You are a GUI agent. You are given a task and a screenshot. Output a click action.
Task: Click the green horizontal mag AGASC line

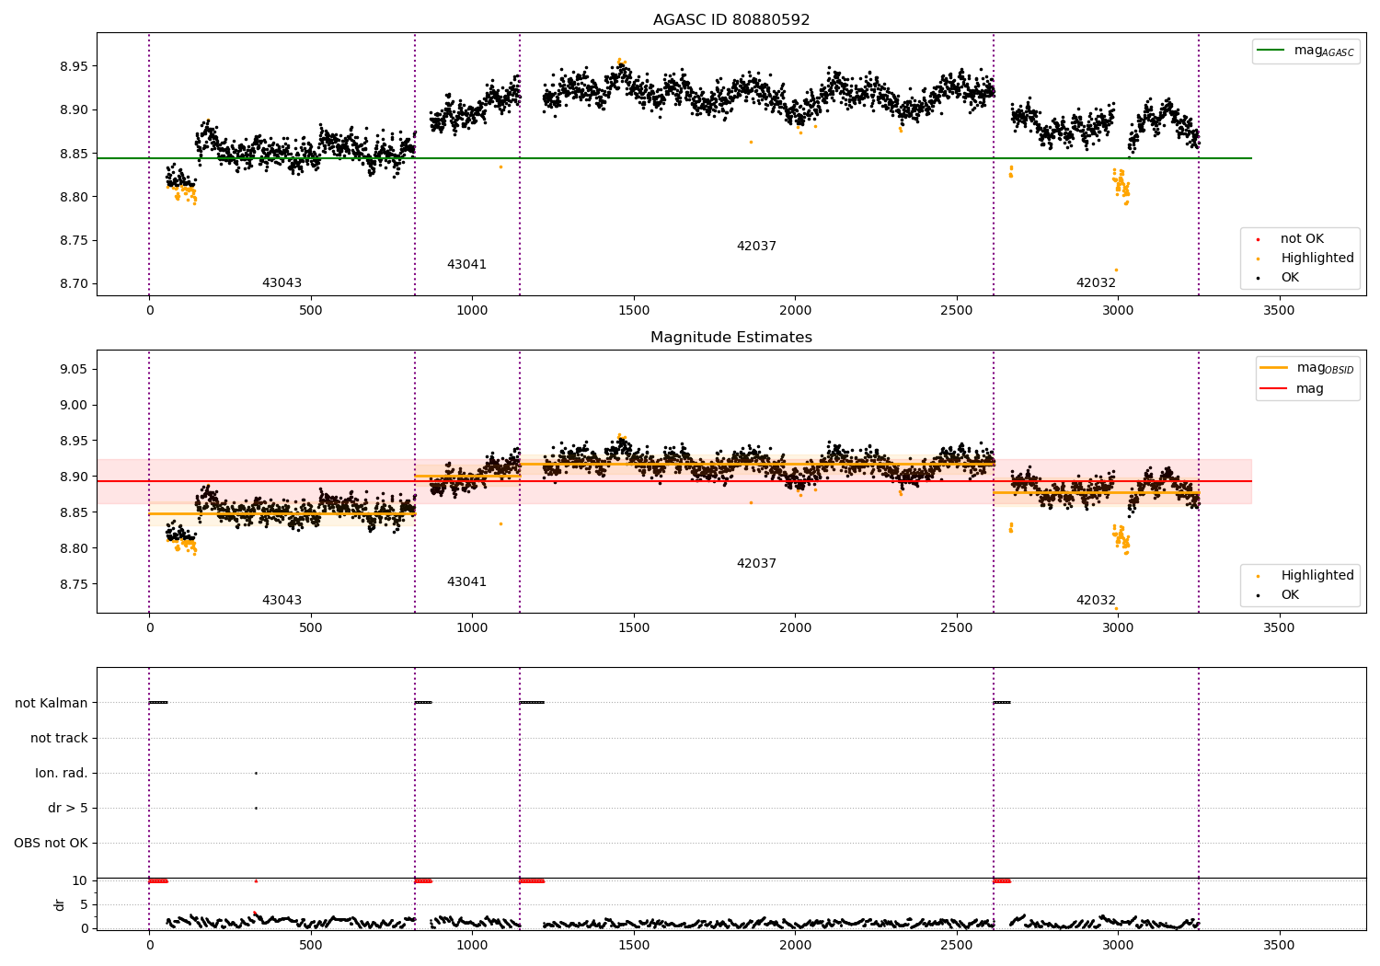(x=674, y=158)
